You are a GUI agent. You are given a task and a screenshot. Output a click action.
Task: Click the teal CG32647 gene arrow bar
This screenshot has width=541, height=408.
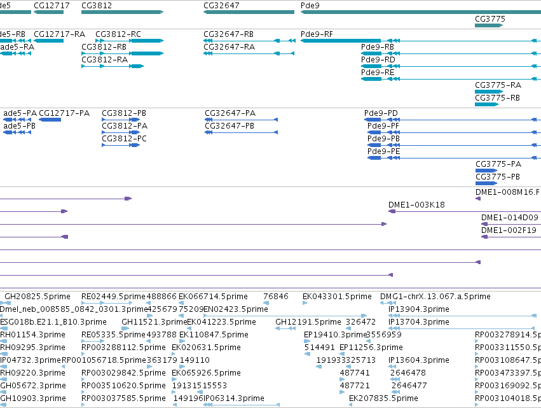click(x=249, y=12)
